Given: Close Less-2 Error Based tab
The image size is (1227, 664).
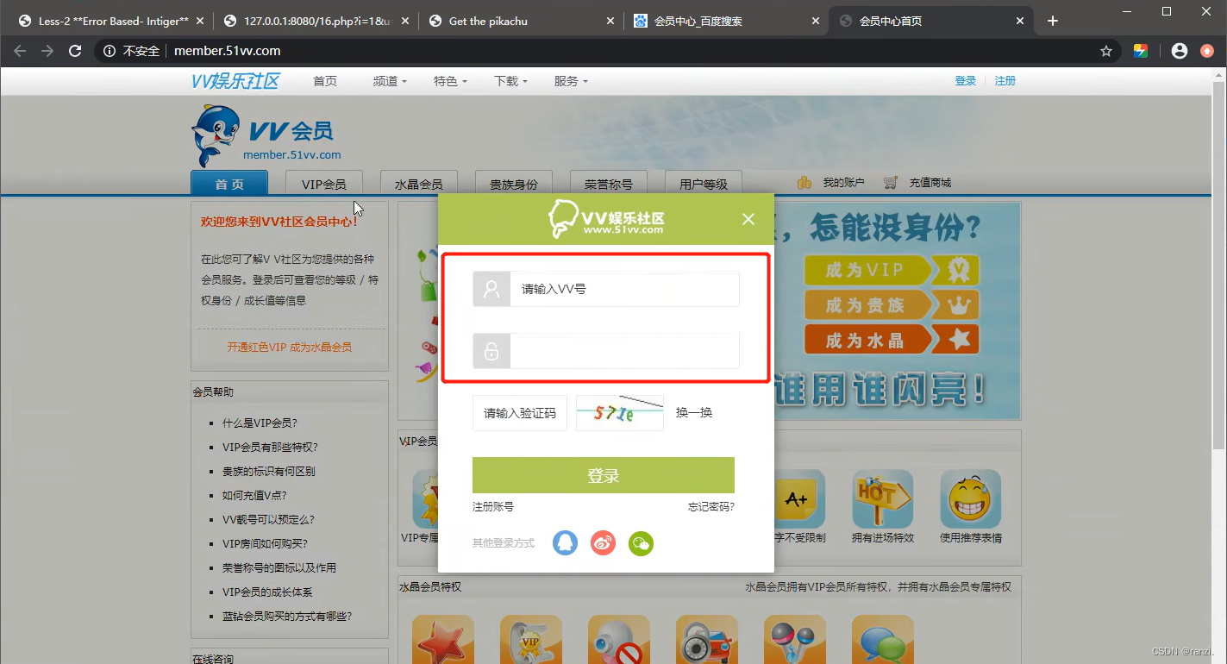Looking at the screenshot, I should point(200,21).
